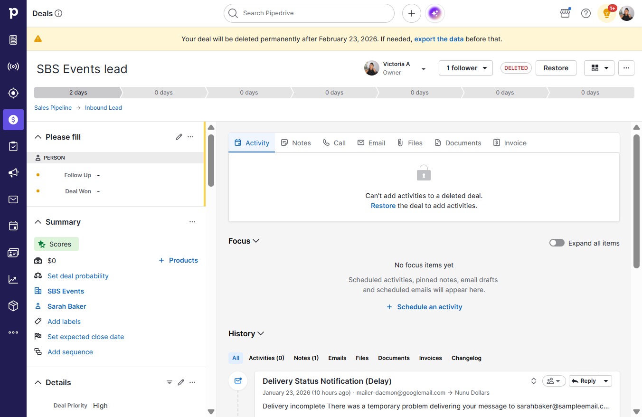642x417 pixels.
Task: Switch to the Files tab in composer
Action: pos(410,143)
